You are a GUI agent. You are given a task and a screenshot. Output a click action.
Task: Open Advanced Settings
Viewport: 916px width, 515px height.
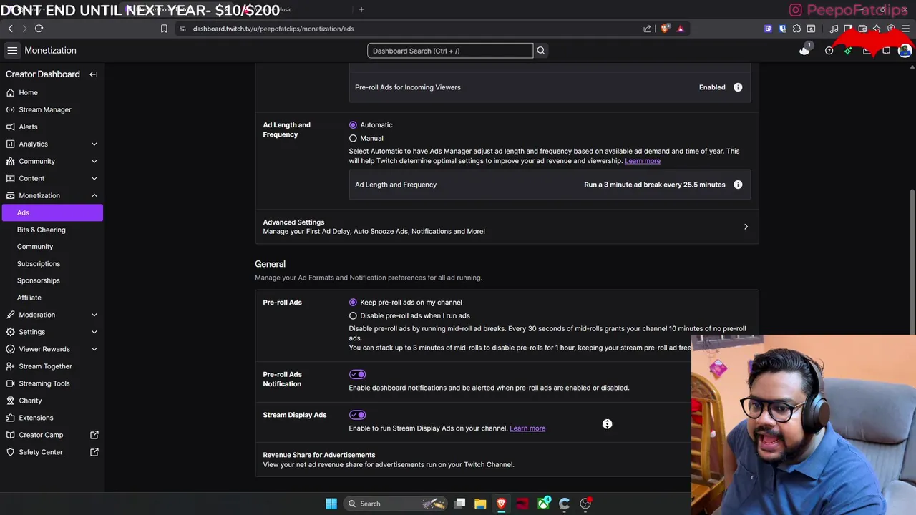507,227
